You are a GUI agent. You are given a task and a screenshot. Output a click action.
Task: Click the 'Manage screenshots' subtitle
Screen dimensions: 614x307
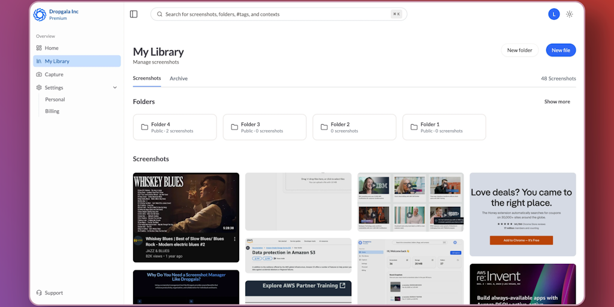point(156,62)
